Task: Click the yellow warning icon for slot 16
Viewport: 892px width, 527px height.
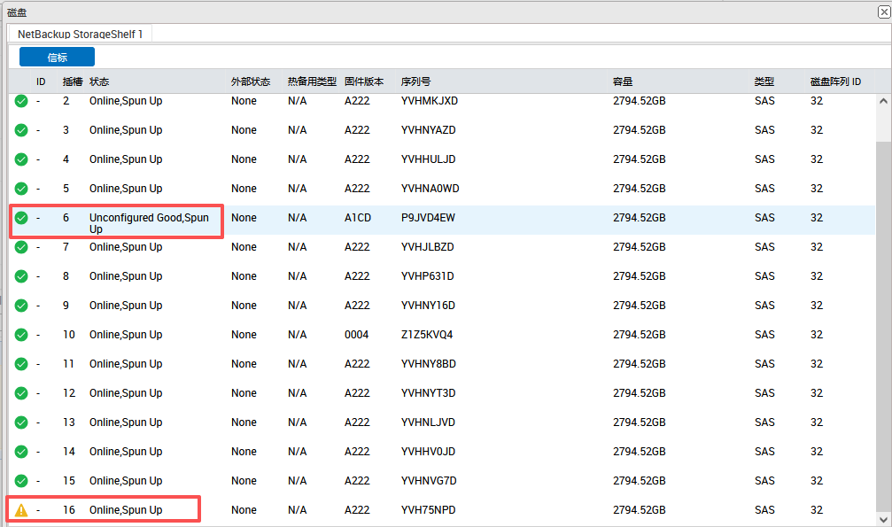Action: (x=21, y=510)
